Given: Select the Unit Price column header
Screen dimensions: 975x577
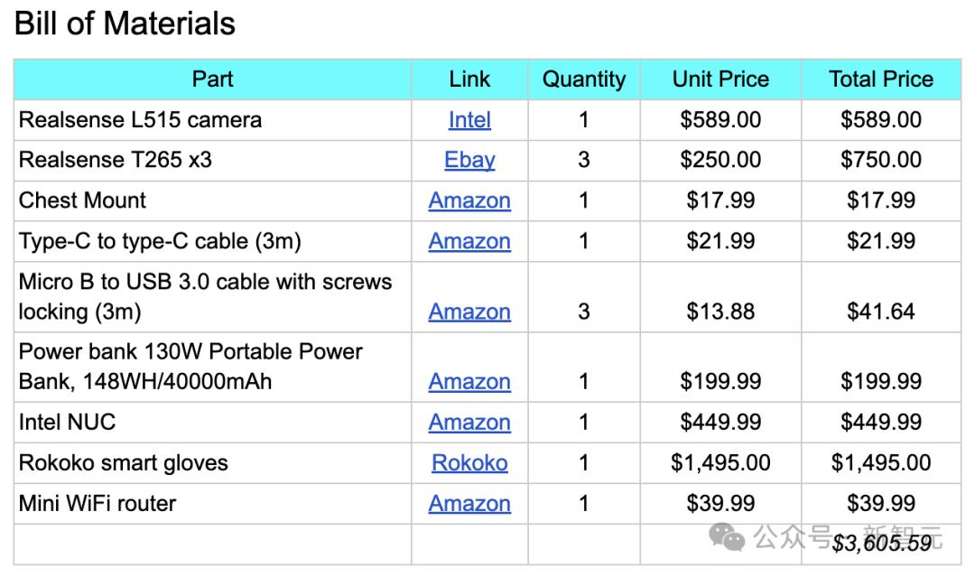Looking at the screenshot, I should pos(720,79).
